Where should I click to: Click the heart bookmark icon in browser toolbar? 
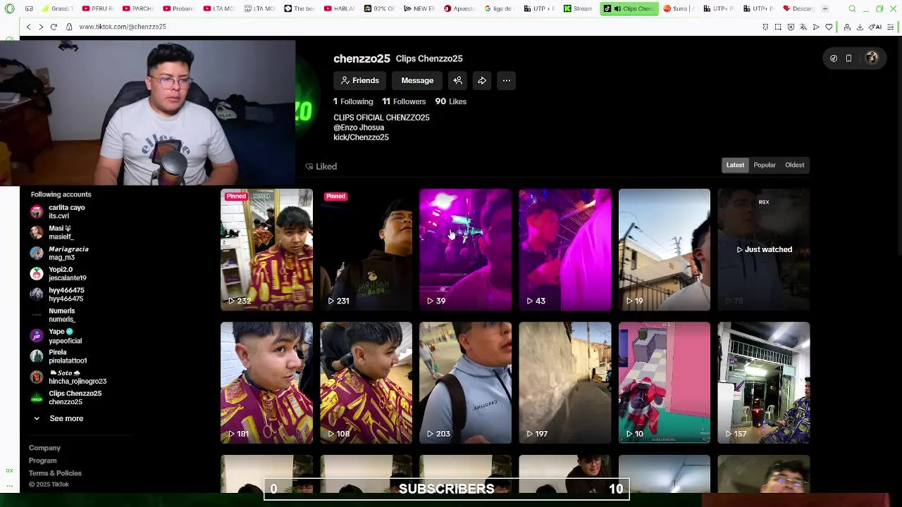click(829, 27)
